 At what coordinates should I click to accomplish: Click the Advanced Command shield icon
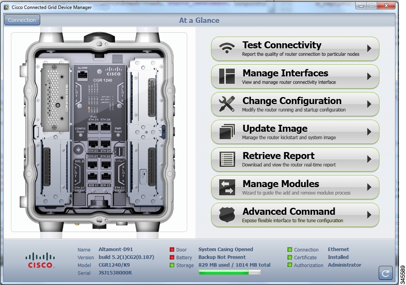(227, 214)
